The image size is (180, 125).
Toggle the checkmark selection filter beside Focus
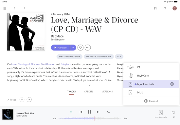click(x=29, y=100)
